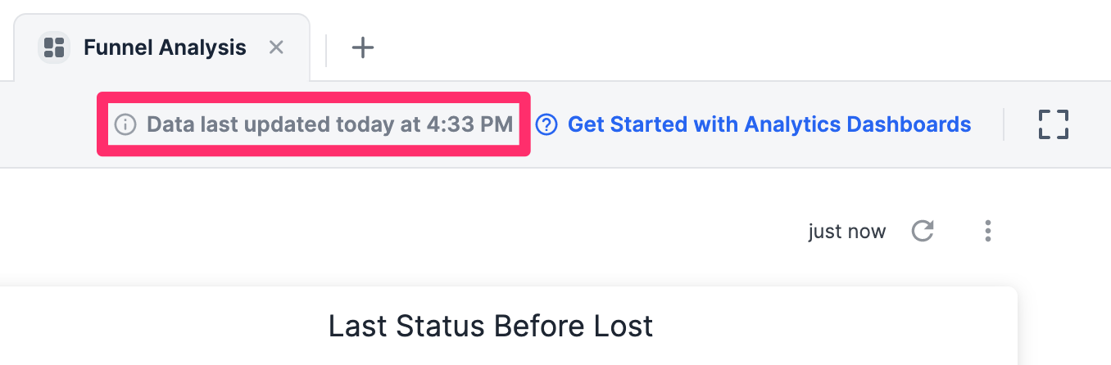This screenshot has width=1111, height=365.
Task: Open Get Started with Analytics Dashboards link
Action: click(769, 125)
